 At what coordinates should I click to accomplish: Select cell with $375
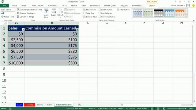[52, 57]
